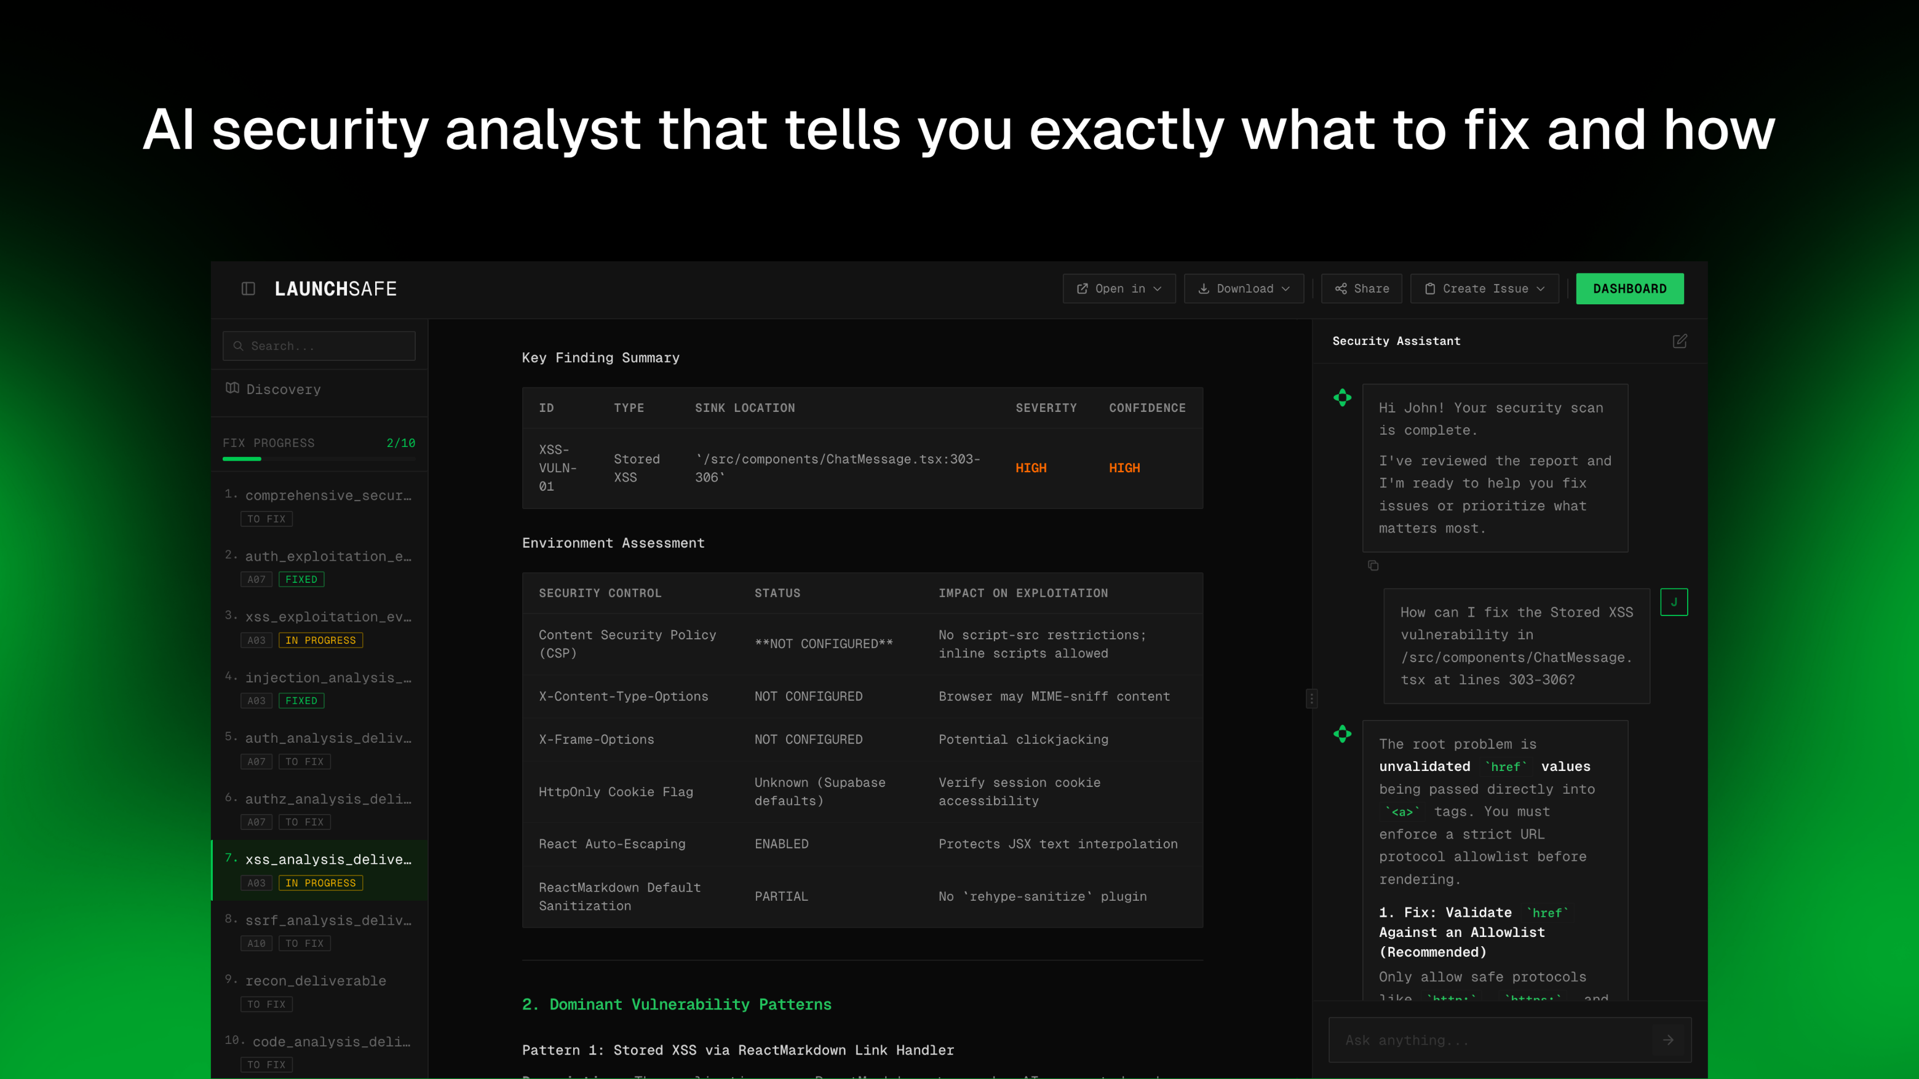Select ssrf_analysis_deliverable in the sidebar
1919x1079 pixels.
328,920
